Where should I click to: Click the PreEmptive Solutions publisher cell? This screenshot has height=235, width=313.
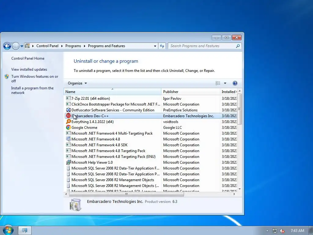click(180, 110)
